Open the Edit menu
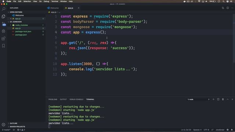The image size is (235, 132). coord(19,1)
